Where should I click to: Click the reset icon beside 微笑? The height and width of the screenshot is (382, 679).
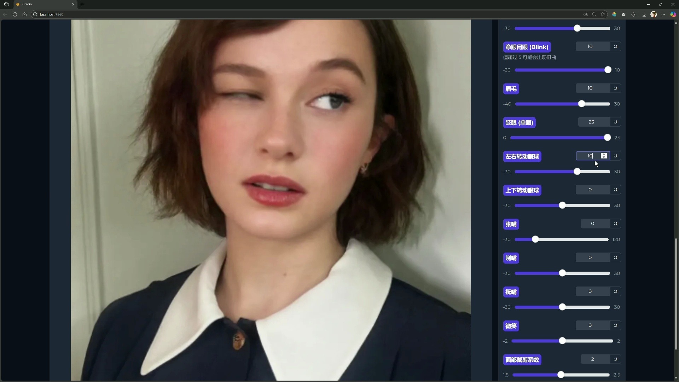pyautogui.click(x=615, y=325)
